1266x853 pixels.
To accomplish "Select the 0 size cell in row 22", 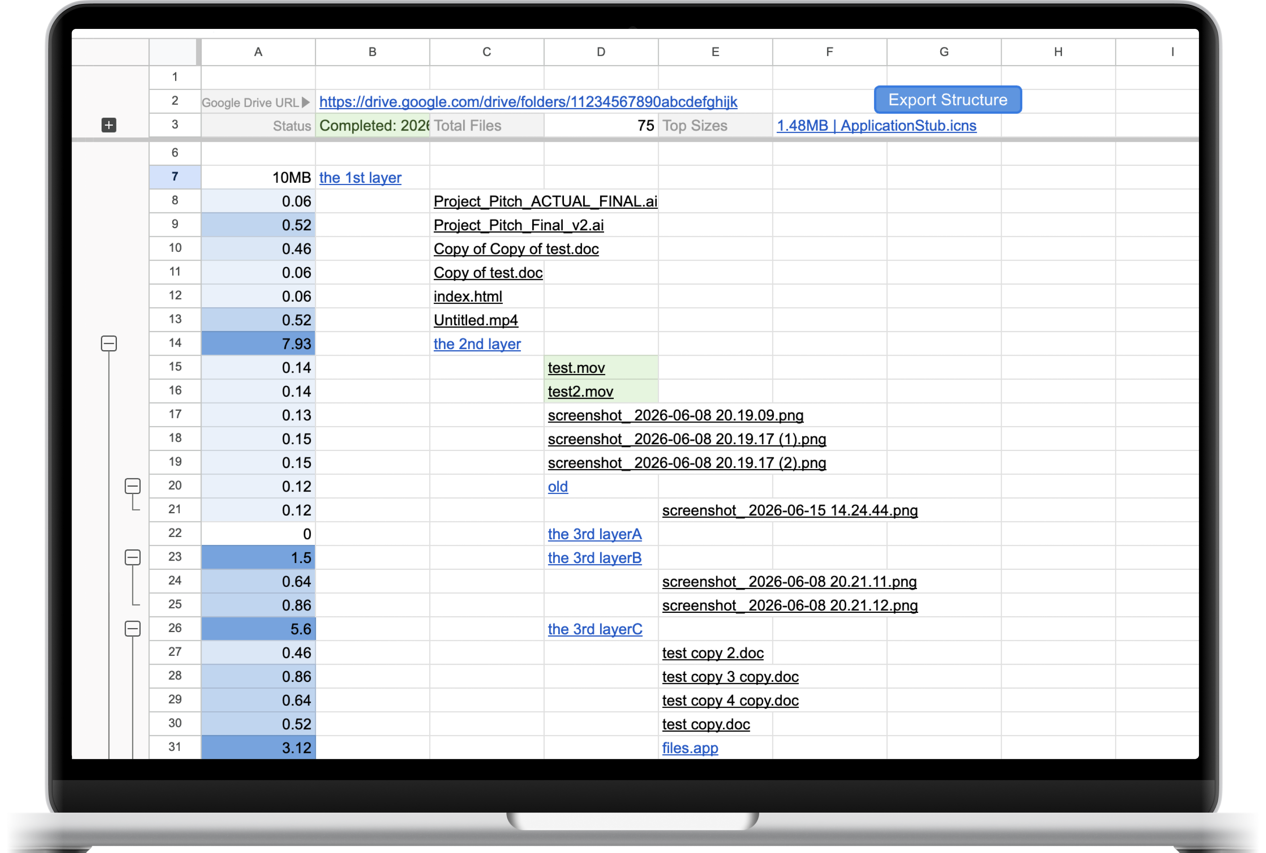I will pos(258,534).
